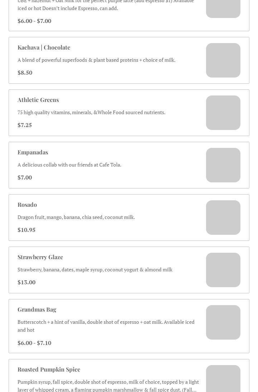The height and width of the screenshot is (392, 258).
Task: Click the Roasted Pumpkin Spice image placeholder
Action: point(223,378)
